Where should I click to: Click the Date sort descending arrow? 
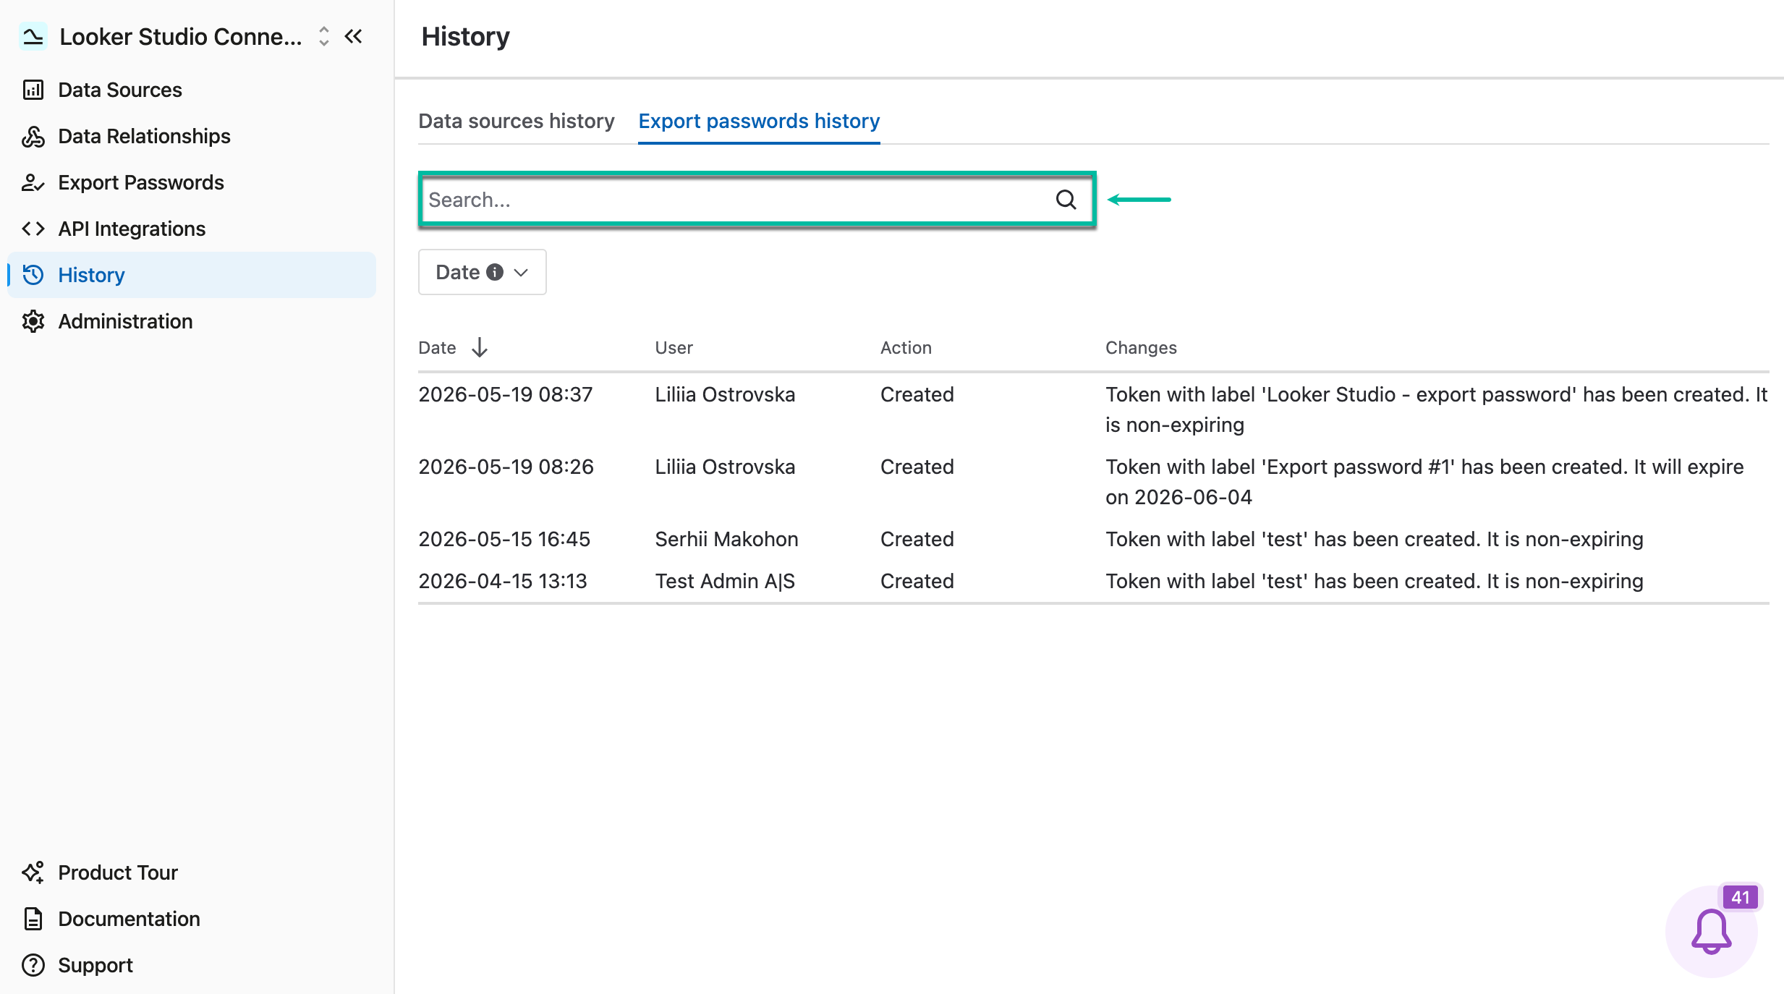coord(480,348)
